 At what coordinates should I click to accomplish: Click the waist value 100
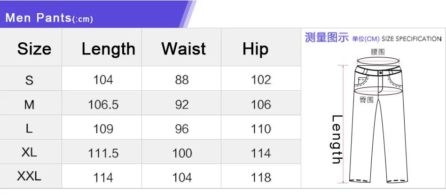(x=182, y=154)
